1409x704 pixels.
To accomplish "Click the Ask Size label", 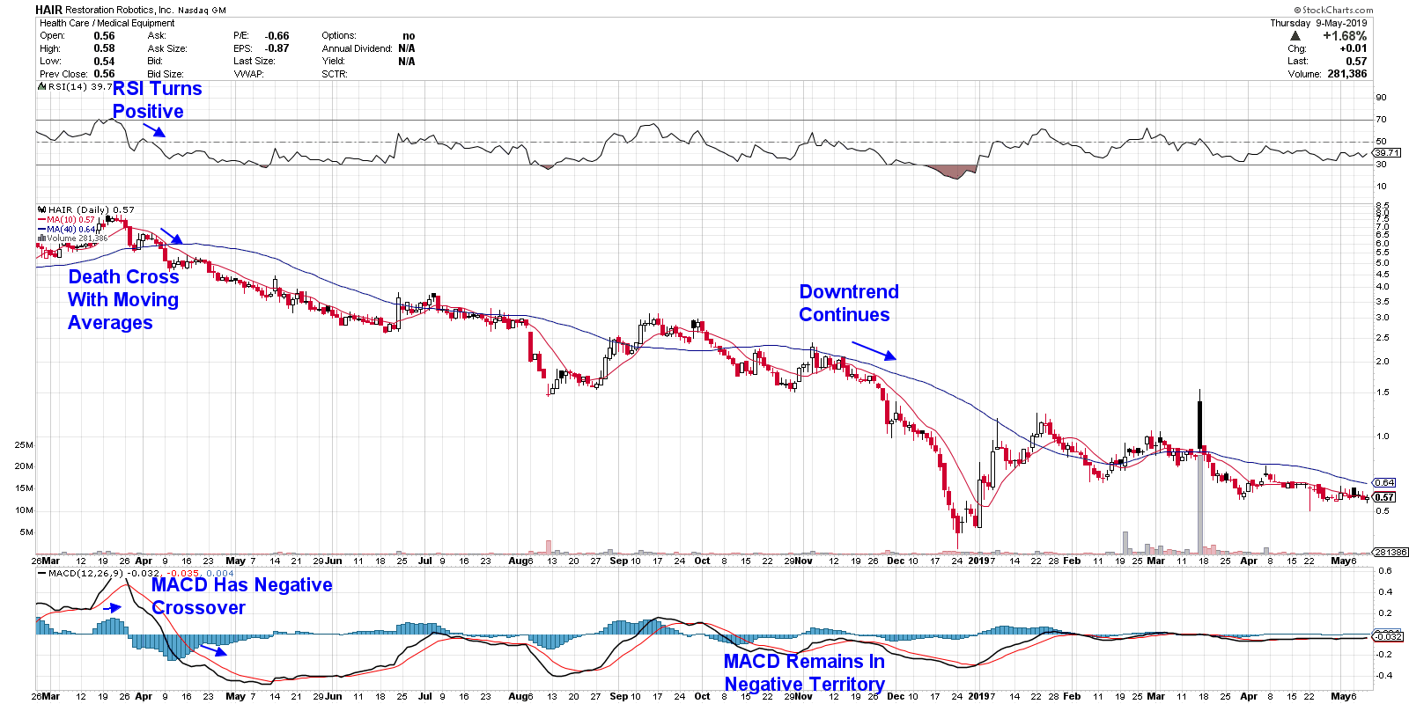I will coord(167,48).
